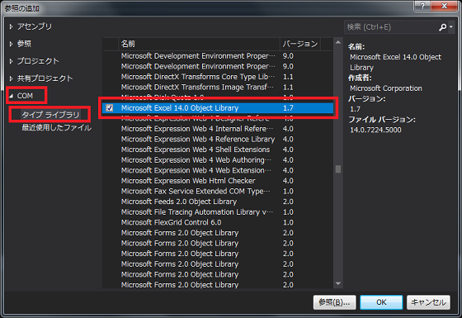Expand the プロジェクト tree node
The width and height of the screenshot is (462, 318).
(x=11, y=61)
